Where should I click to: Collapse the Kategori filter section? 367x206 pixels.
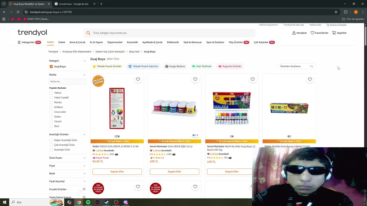(x=84, y=61)
